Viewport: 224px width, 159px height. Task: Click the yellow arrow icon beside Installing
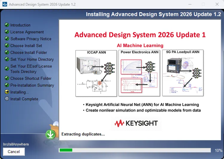pos(7,92)
